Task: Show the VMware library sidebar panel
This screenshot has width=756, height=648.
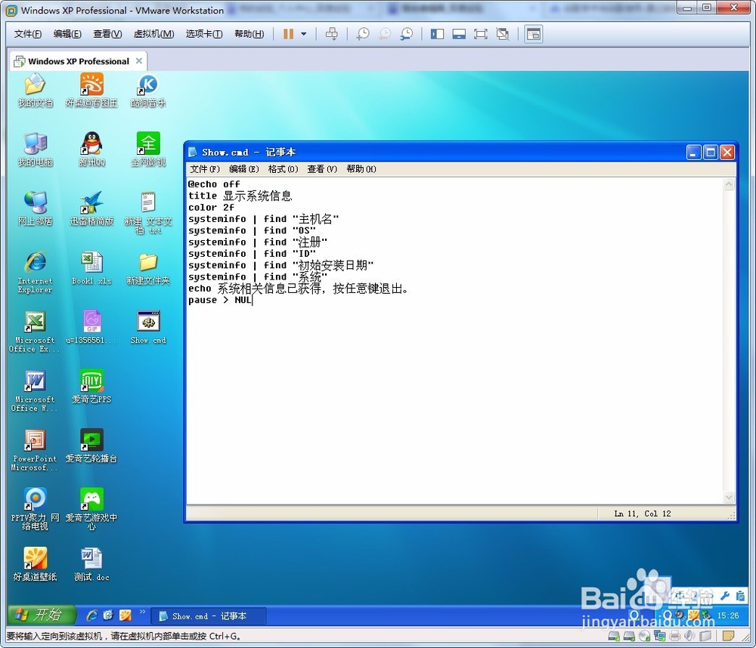Action: pos(437,34)
